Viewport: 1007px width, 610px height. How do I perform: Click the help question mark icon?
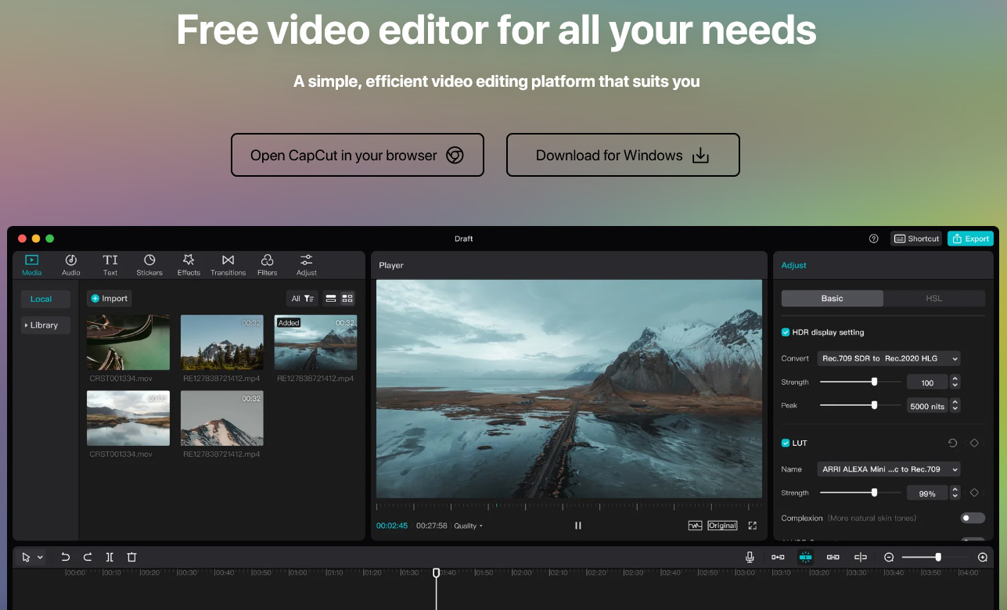click(x=874, y=239)
